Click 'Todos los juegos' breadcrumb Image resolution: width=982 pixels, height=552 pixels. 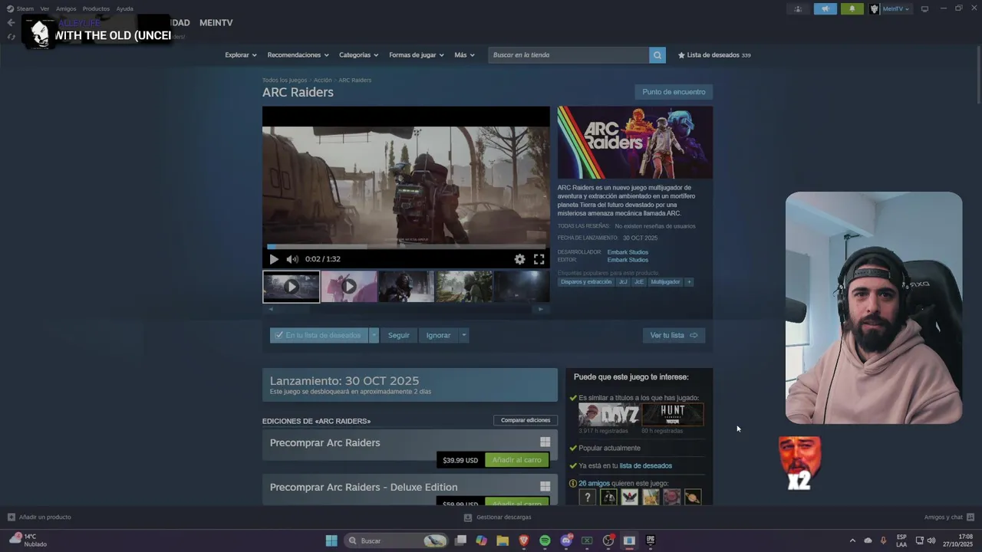(x=285, y=80)
